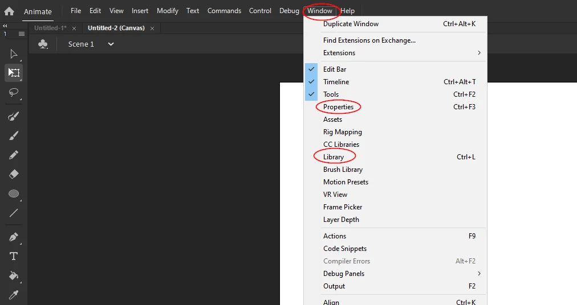Open the Commands menu
This screenshot has width=577, height=305.
(224, 11)
